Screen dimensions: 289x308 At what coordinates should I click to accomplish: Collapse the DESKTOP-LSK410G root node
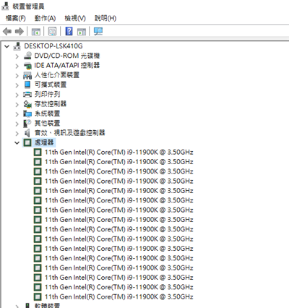click(7, 46)
